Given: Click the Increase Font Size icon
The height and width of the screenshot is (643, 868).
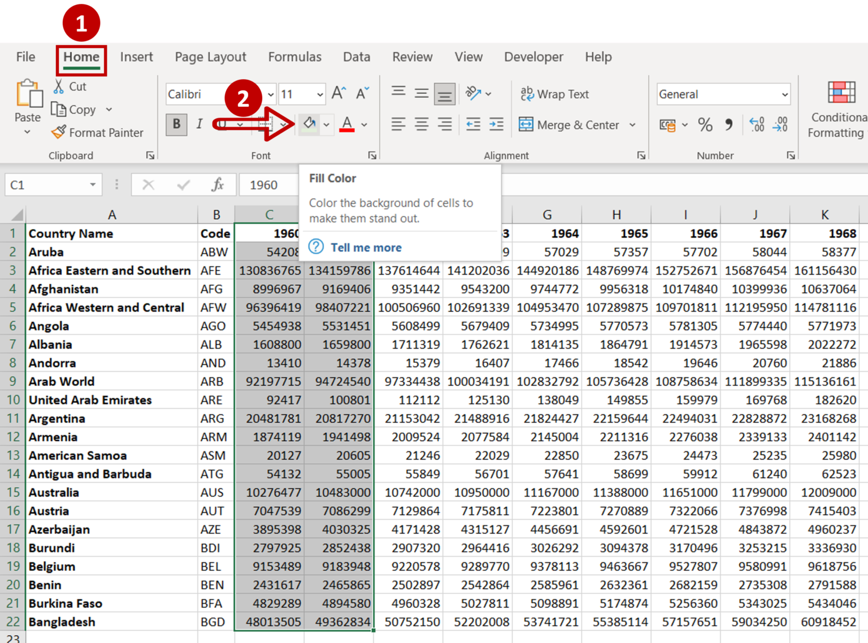Looking at the screenshot, I should click(x=337, y=93).
